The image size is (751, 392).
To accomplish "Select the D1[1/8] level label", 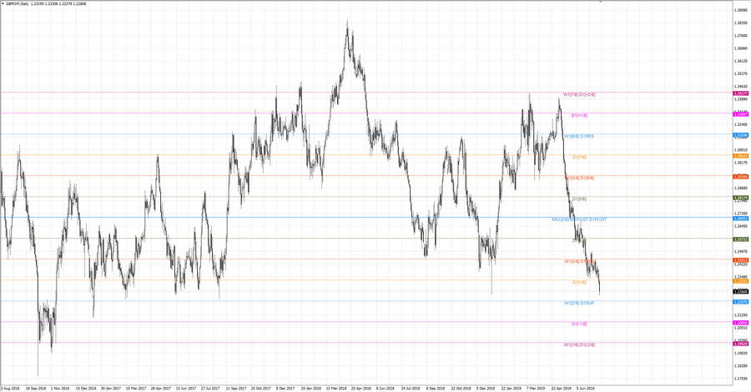I will 579,283.
